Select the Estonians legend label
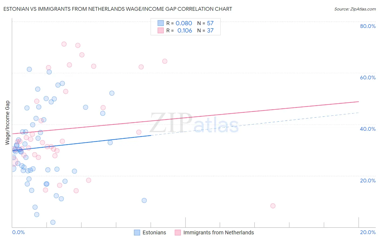This screenshot has height=240, width=379. click(x=154, y=232)
